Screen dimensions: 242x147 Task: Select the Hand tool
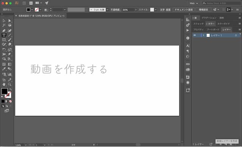click(4, 84)
